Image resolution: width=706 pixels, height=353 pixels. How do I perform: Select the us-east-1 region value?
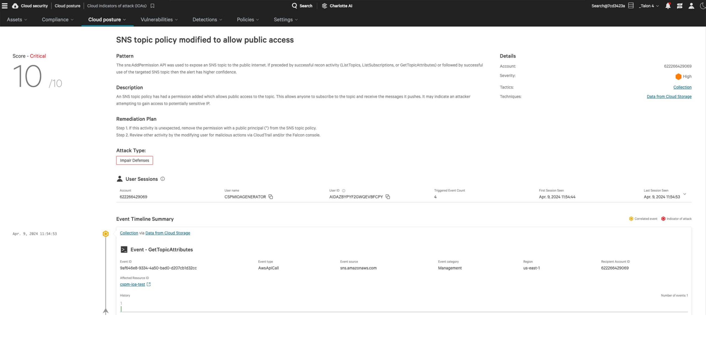point(531,268)
